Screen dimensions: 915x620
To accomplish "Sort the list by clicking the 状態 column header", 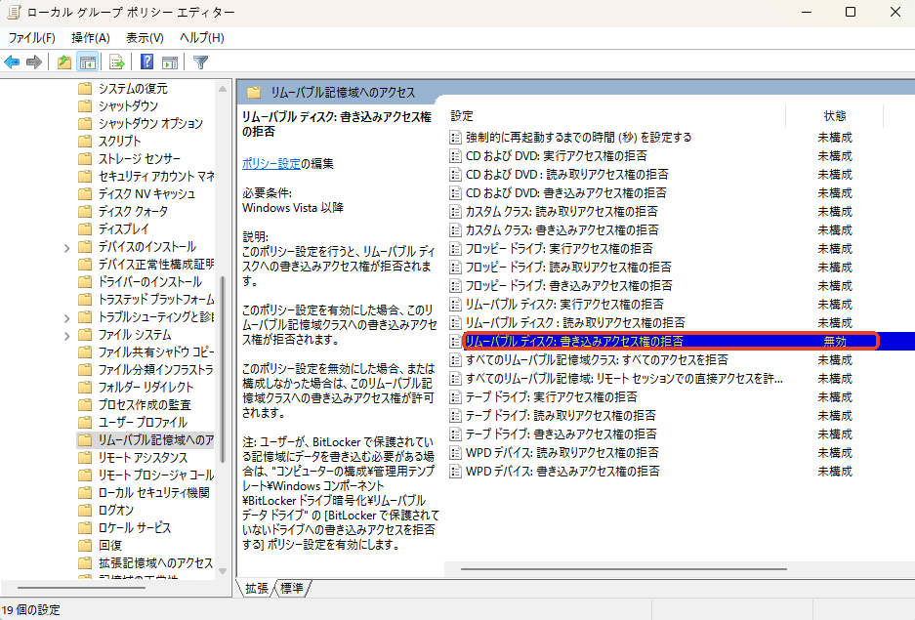I will click(x=835, y=116).
